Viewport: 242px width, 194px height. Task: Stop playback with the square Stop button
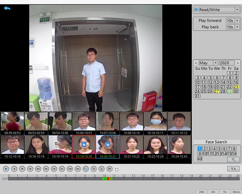[x=22, y=169]
